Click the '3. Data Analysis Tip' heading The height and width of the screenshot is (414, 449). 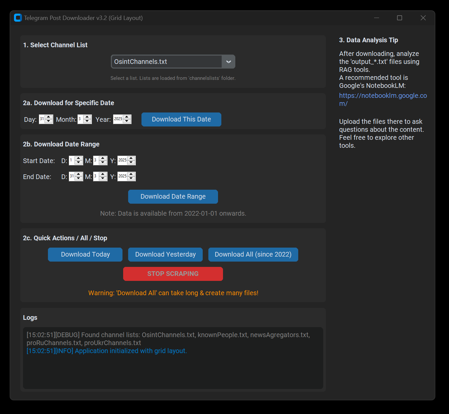click(x=368, y=40)
